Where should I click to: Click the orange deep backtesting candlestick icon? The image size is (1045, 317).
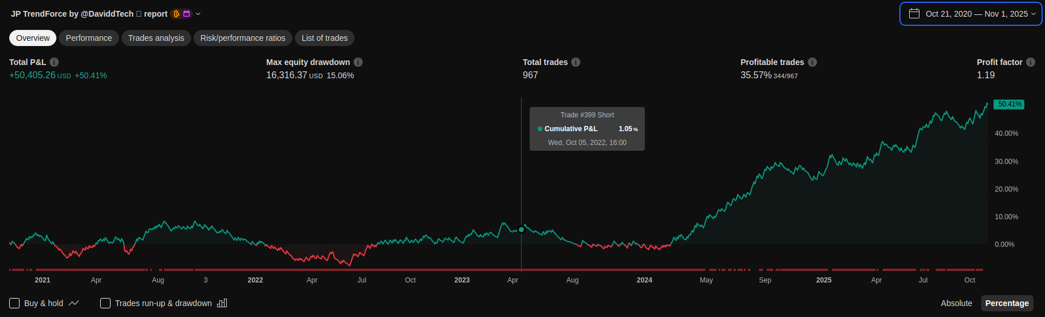click(x=176, y=14)
